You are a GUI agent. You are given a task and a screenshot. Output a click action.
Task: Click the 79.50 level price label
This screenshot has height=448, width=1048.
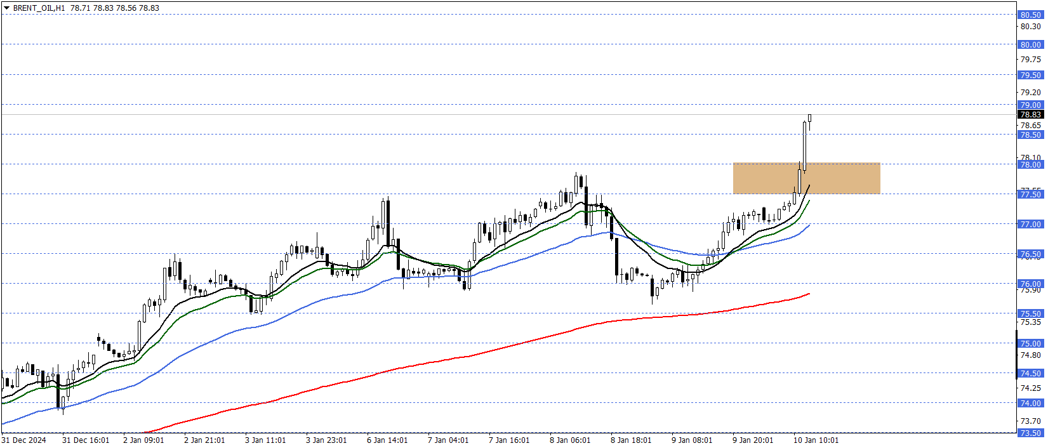pyautogui.click(x=1031, y=75)
